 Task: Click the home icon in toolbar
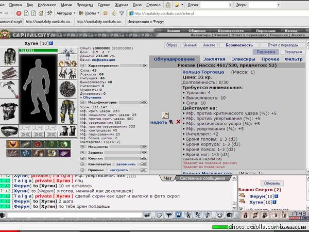41,13
